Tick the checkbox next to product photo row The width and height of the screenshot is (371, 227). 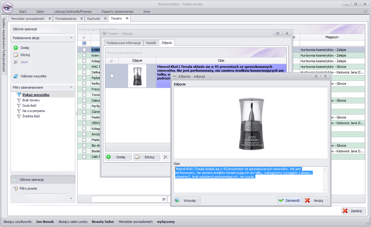coord(112,76)
